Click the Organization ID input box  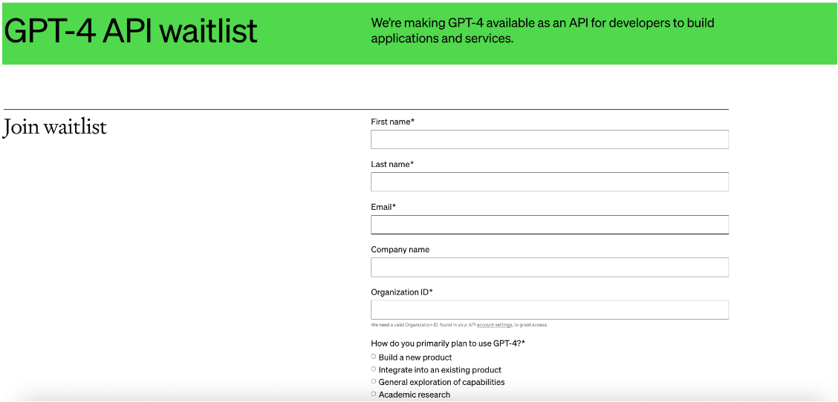(x=550, y=309)
